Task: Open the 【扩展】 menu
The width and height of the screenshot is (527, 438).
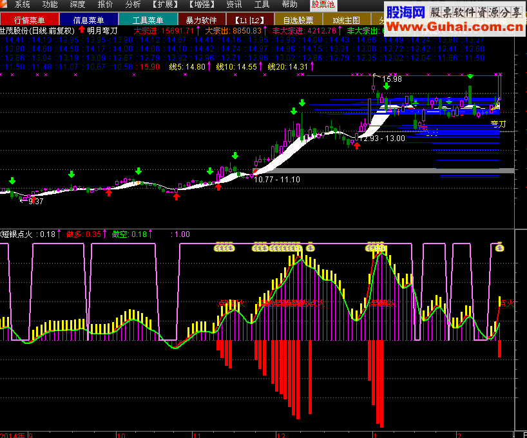Action: click(165, 5)
